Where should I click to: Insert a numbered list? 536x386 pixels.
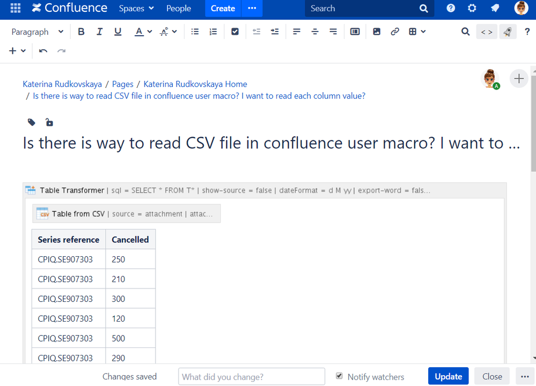point(214,32)
